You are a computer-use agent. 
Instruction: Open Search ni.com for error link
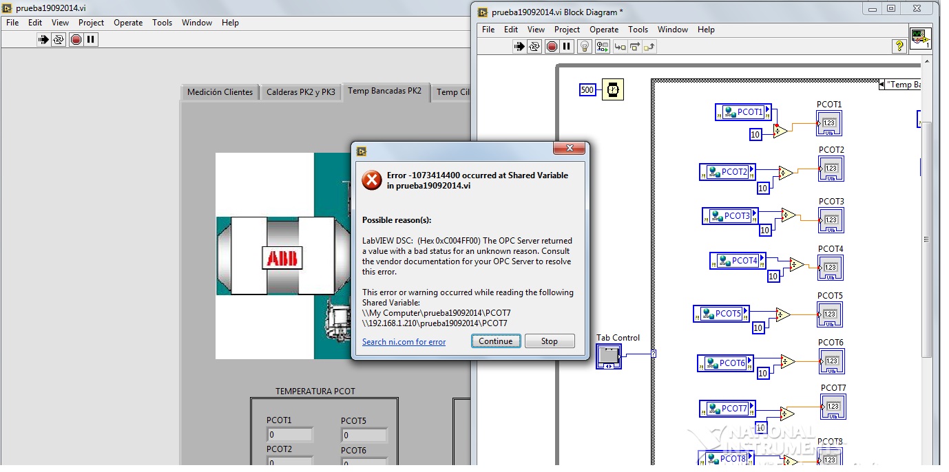[x=404, y=342]
